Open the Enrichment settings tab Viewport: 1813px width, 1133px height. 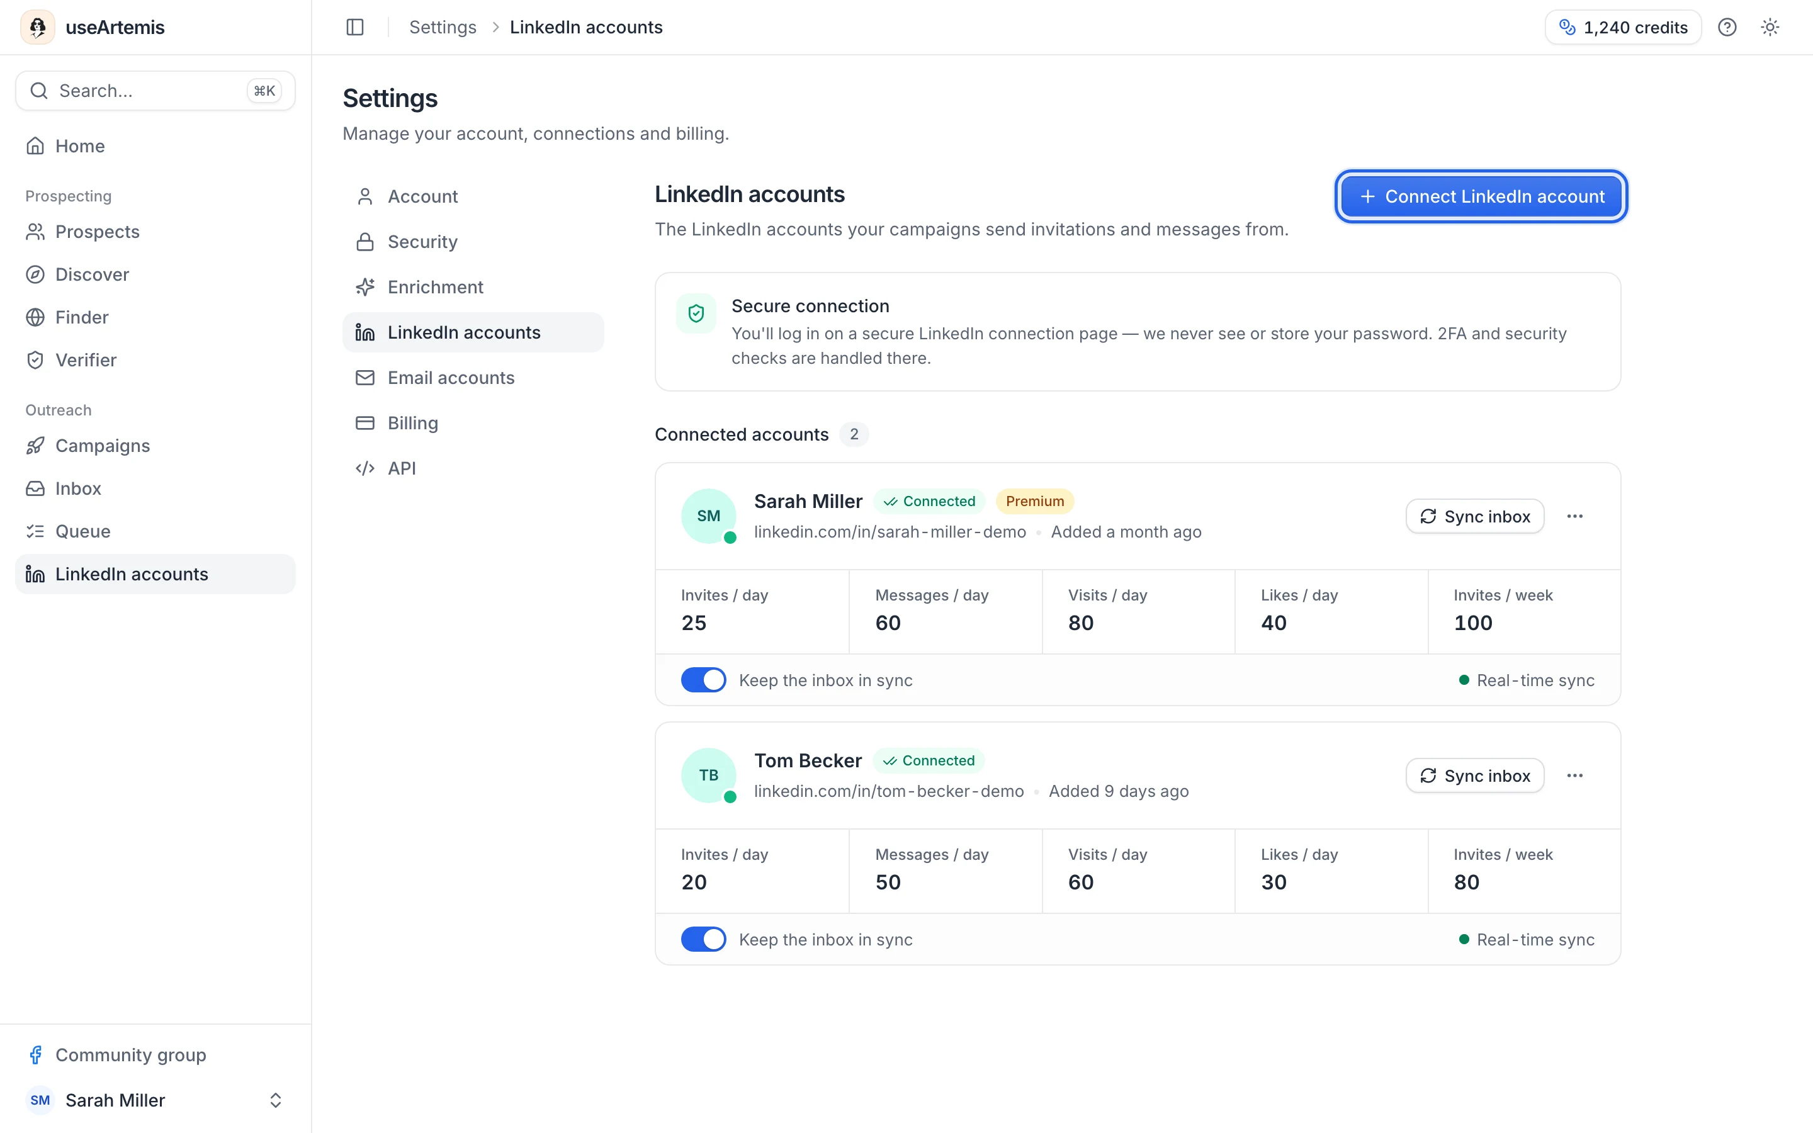[473, 287]
